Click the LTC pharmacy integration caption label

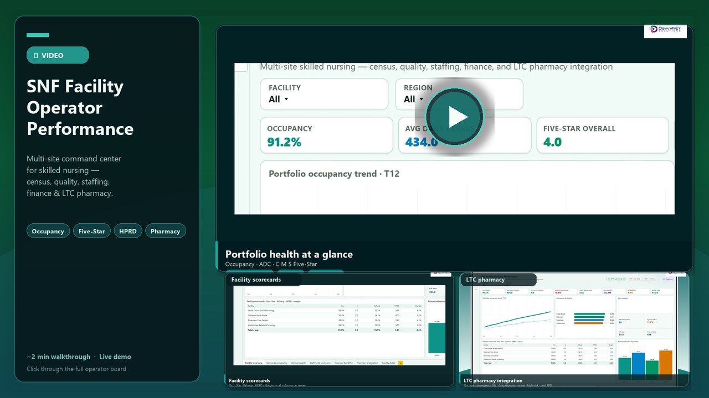click(493, 380)
